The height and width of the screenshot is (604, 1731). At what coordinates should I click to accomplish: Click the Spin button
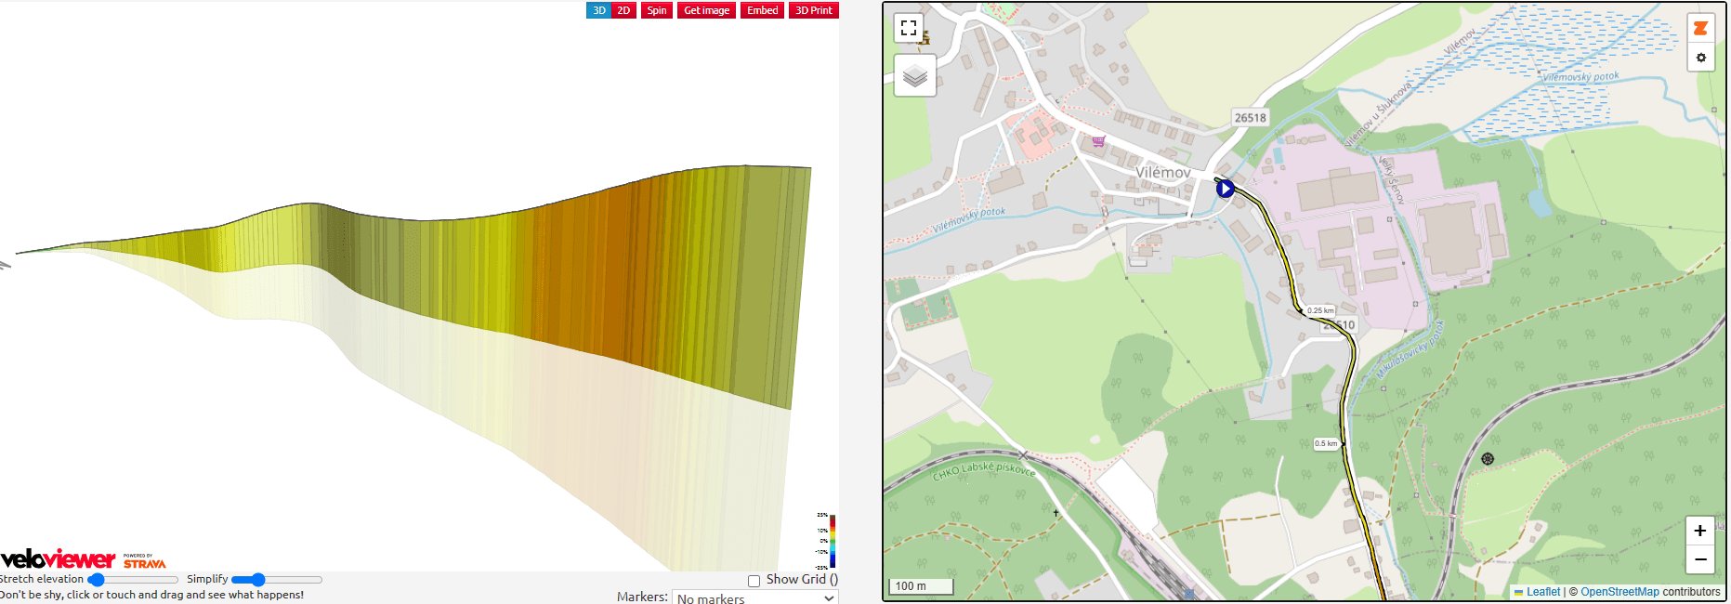click(x=657, y=10)
